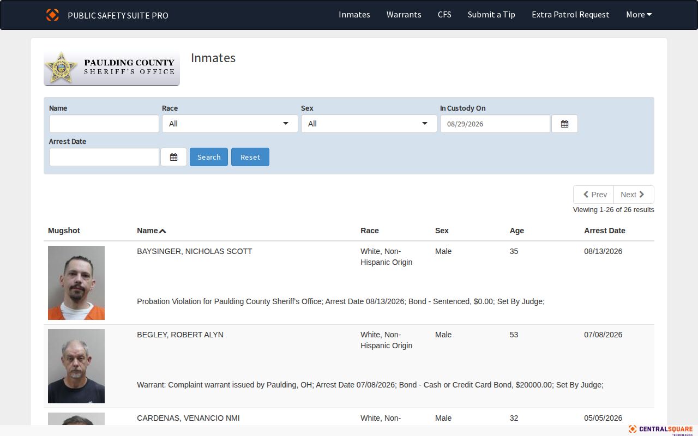Viewport: 698px width, 436px height.
Task: Open BEGLEY, ROBERT ALYN record
Action: click(180, 335)
